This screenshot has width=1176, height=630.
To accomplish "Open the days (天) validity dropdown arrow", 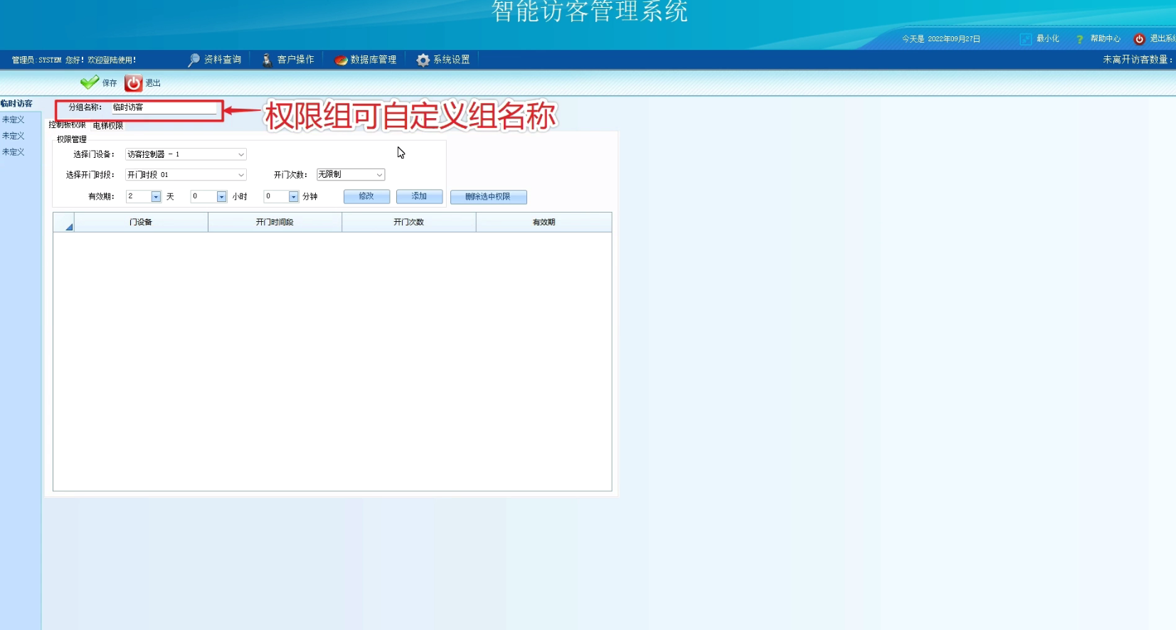I will [x=156, y=197].
